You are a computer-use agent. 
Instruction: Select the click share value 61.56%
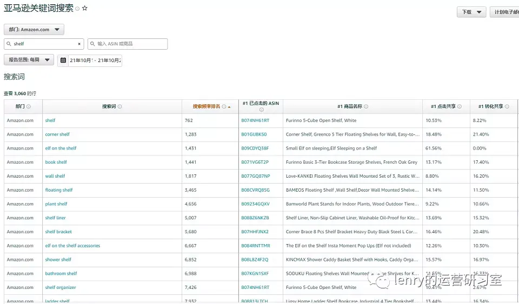click(x=433, y=148)
